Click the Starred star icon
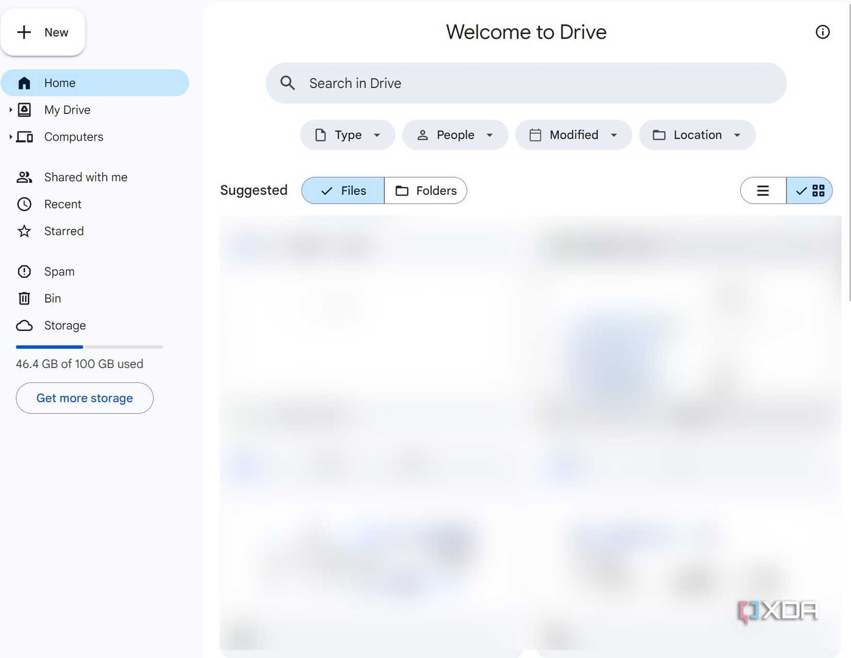Image resolution: width=851 pixels, height=658 pixels. point(24,231)
